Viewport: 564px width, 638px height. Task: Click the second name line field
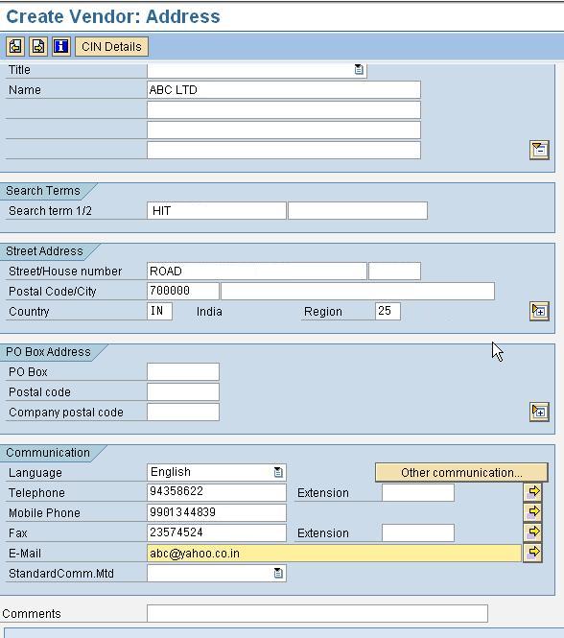tap(284, 110)
